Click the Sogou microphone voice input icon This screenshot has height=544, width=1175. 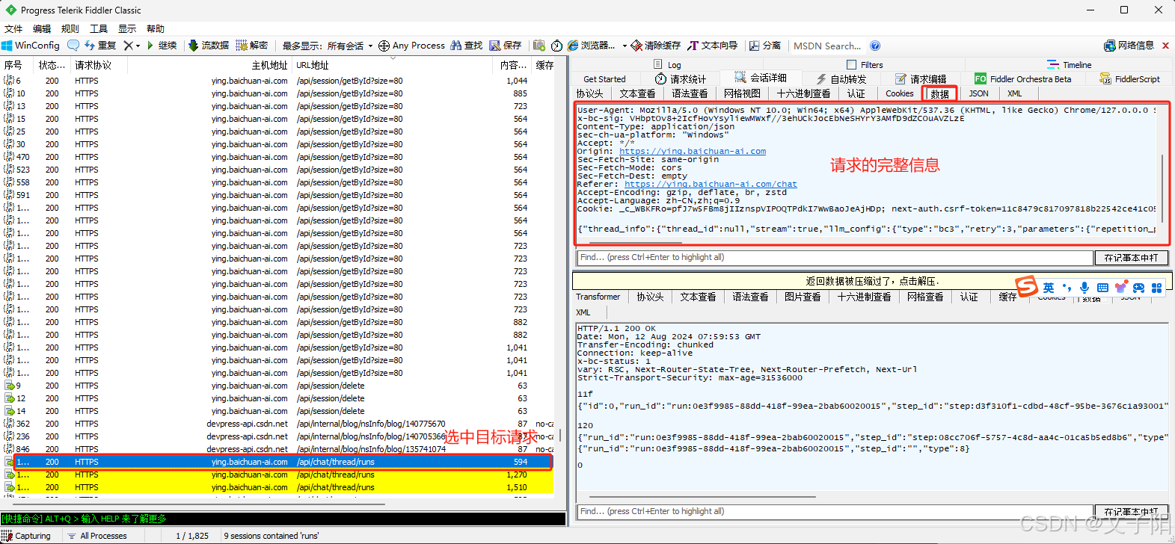pyautogui.click(x=1085, y=288)
